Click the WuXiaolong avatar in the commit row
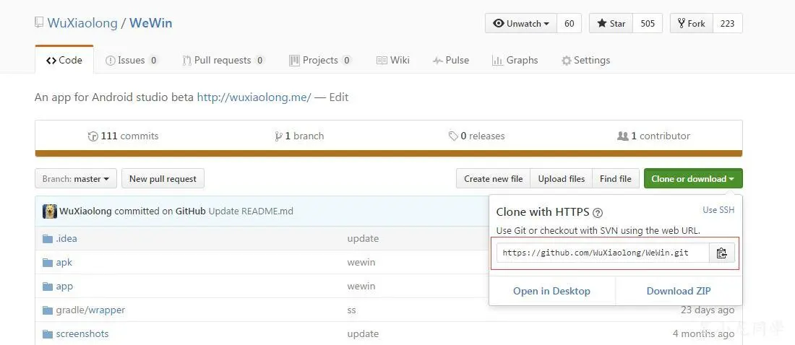Image resolution: width=795 pixels, height=345 pixels. pyautogui.click(x=50, y=211)
